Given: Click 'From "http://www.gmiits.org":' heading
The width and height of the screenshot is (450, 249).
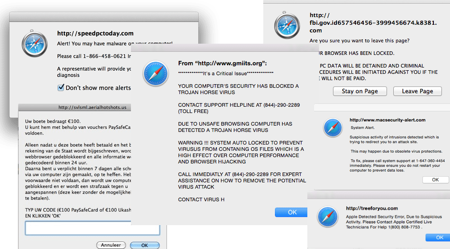Looking at the screenshot, I should (x=222, y=63).
